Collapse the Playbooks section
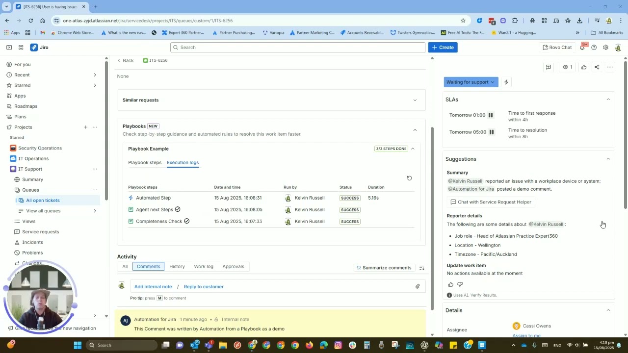This screenshot has height=353, width=628. click(415, 130)
